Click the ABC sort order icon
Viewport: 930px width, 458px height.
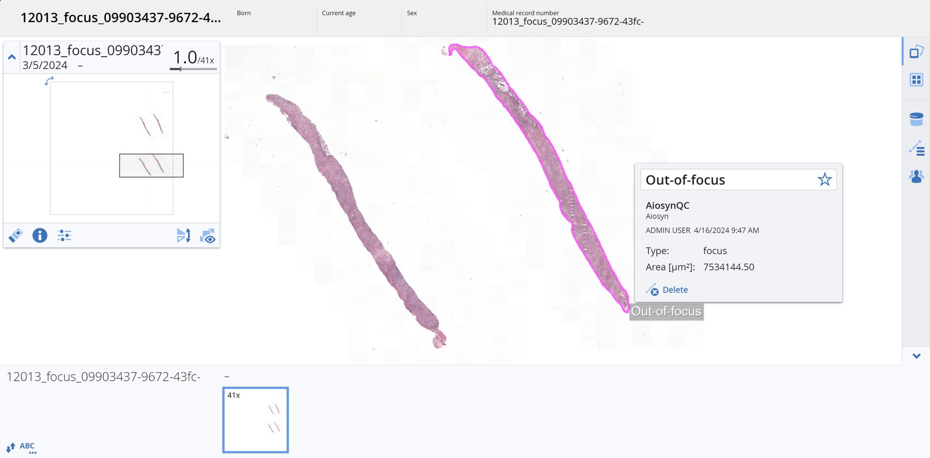coord(21,447)
